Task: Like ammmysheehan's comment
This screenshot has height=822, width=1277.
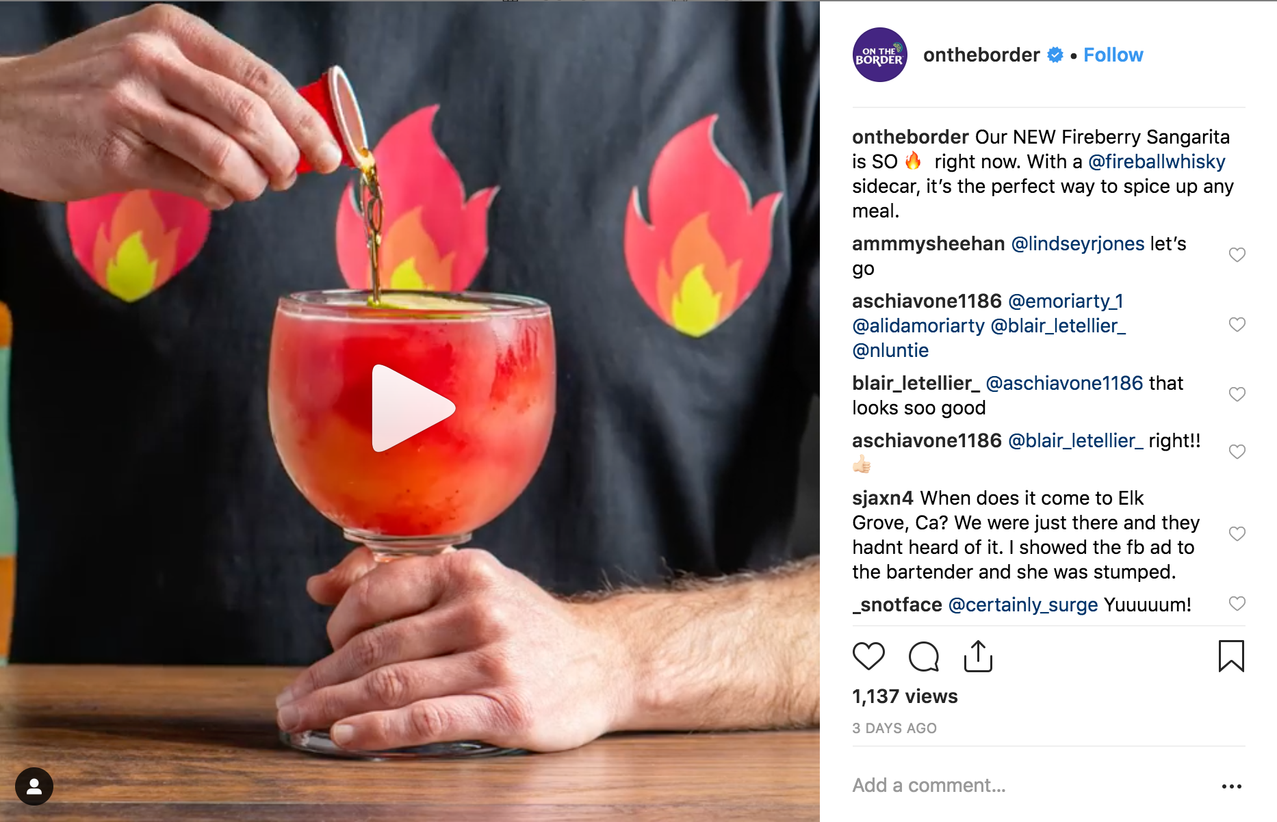Action: 1237,254
